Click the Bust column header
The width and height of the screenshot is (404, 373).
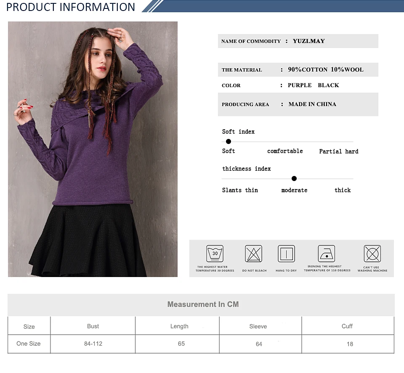click(x=93, y=326)
